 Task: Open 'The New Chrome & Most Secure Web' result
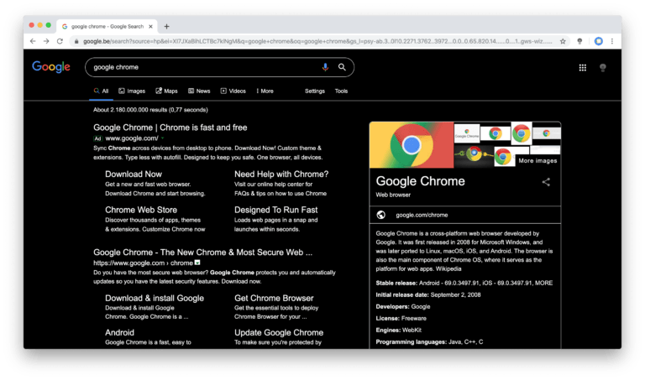[x=202, y=252]
